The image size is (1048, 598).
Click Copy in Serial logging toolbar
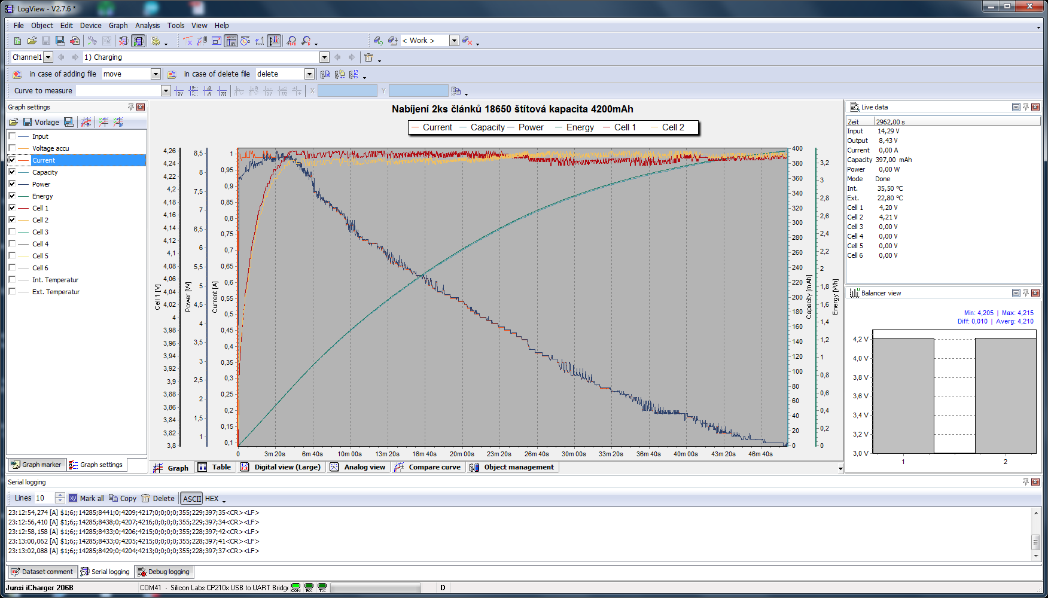pyautogui.click(x=123, y=498)
